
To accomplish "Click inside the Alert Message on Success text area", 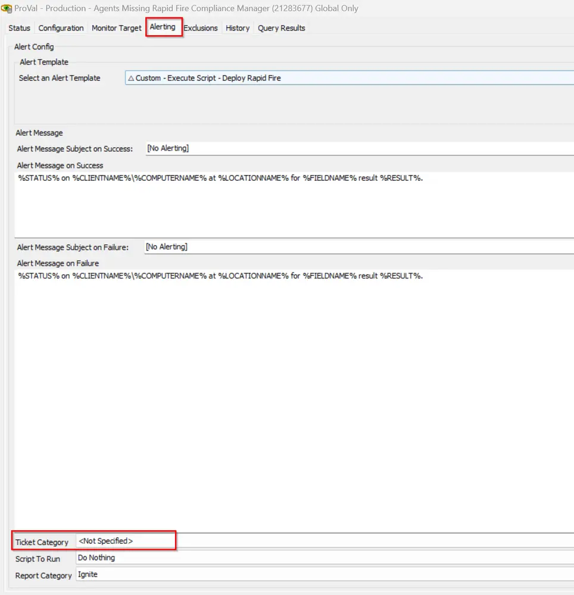I will coord(294,205).
